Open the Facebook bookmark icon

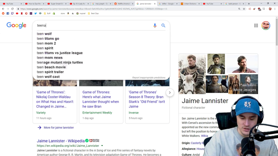coord(8,13)
